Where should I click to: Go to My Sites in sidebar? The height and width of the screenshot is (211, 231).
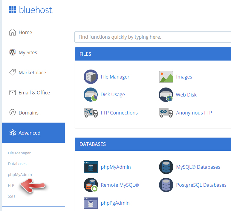tap(33, 52)
